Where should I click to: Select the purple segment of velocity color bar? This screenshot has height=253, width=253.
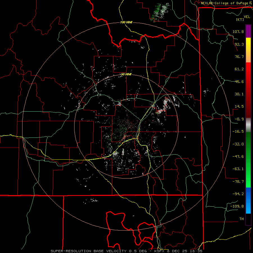(248, 31)
